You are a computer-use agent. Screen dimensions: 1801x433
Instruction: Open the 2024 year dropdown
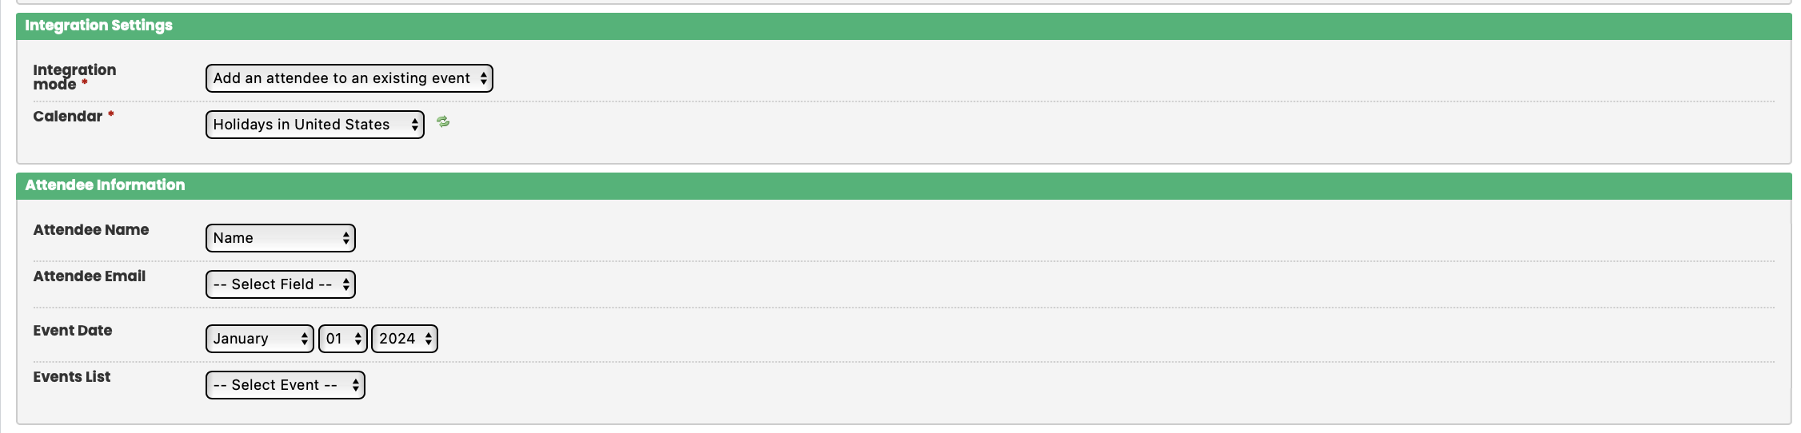[404, 339]
